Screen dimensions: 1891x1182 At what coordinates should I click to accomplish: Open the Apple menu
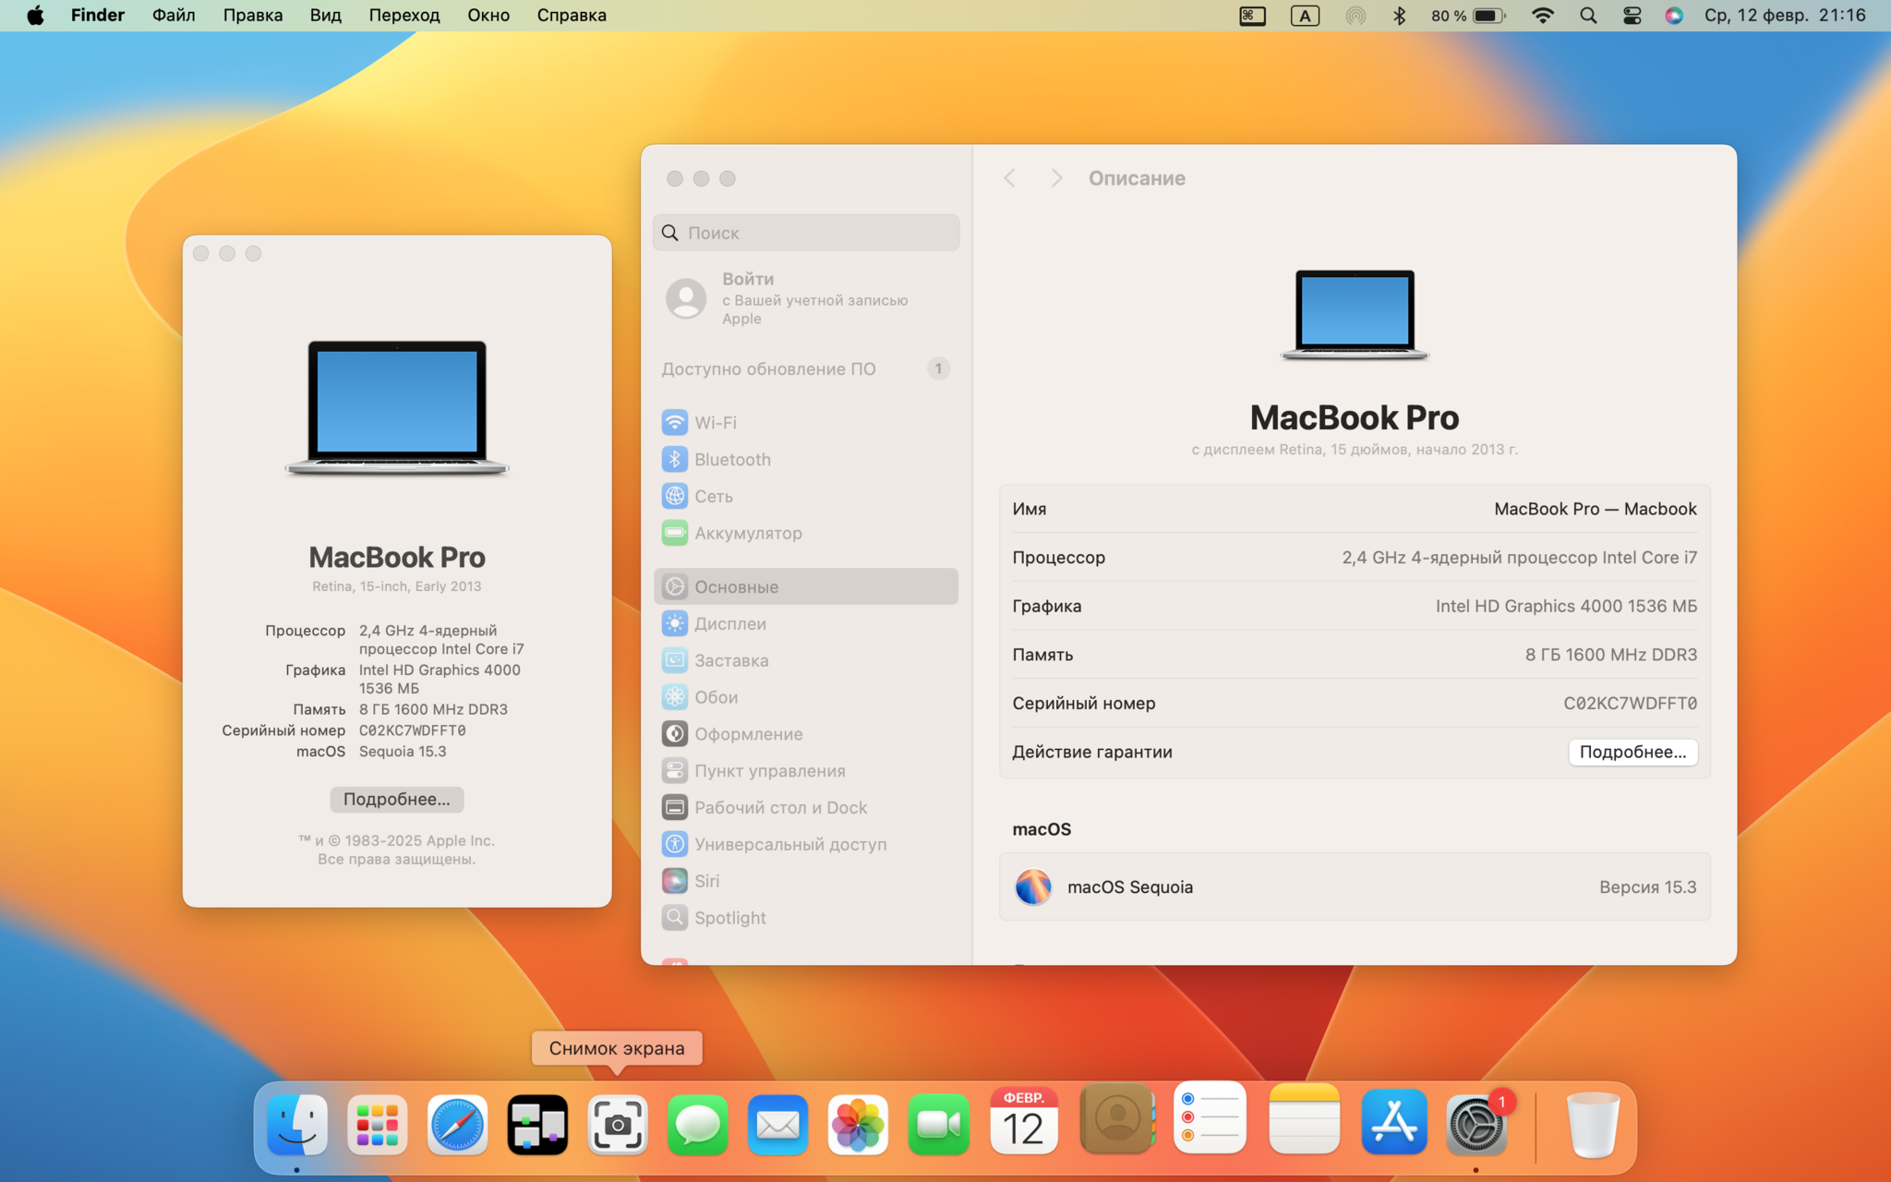[x=35, y=16]
